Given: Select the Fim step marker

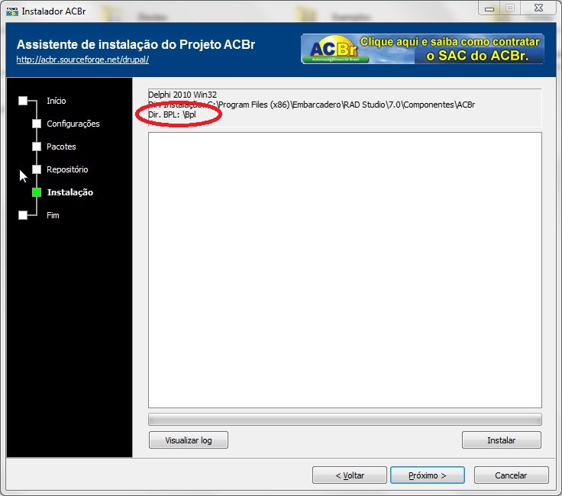Looking at the screenshot, I should point(23,215).
